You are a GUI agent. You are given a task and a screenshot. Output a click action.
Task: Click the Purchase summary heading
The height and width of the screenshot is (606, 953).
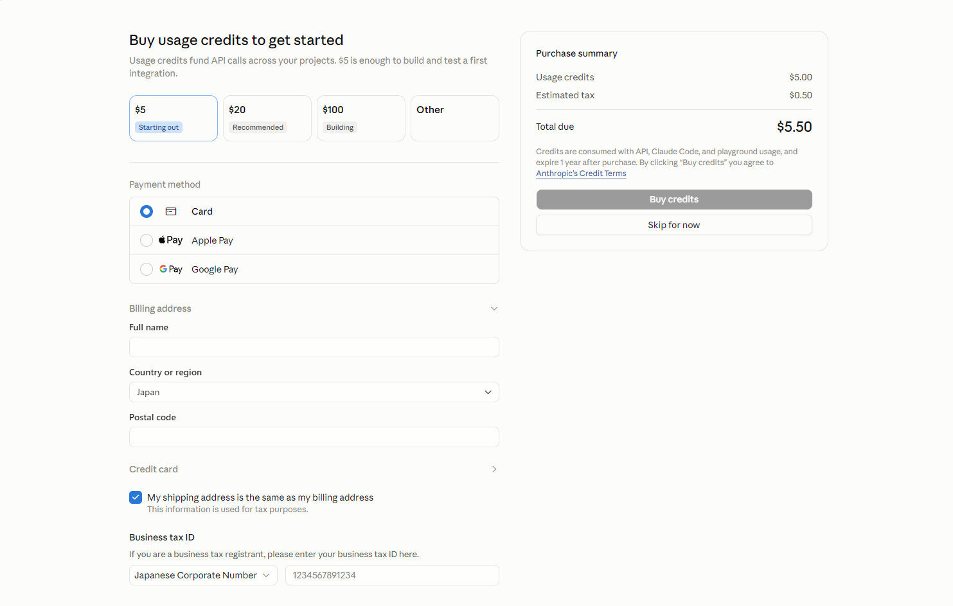(x=576, y=53)
